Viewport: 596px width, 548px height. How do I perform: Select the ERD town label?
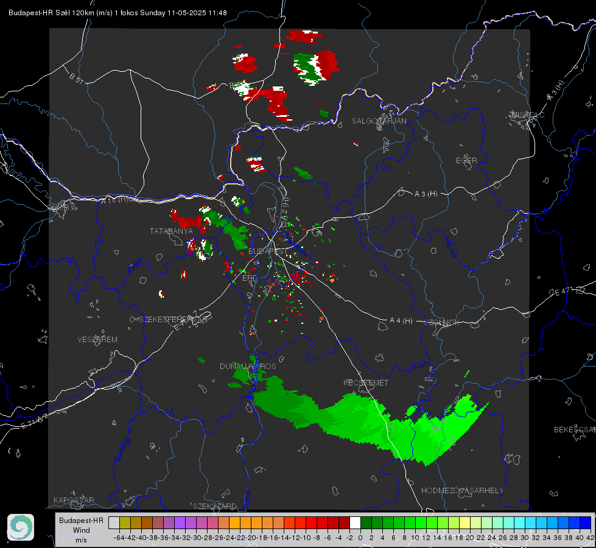pyautogui.click(x=250, y=278)
